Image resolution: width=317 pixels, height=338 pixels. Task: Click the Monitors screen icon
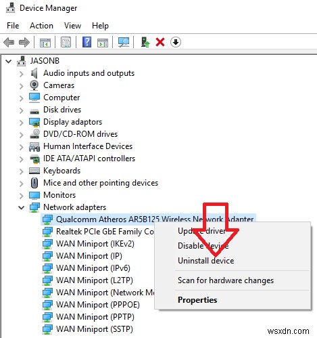(x=34, y=196)
